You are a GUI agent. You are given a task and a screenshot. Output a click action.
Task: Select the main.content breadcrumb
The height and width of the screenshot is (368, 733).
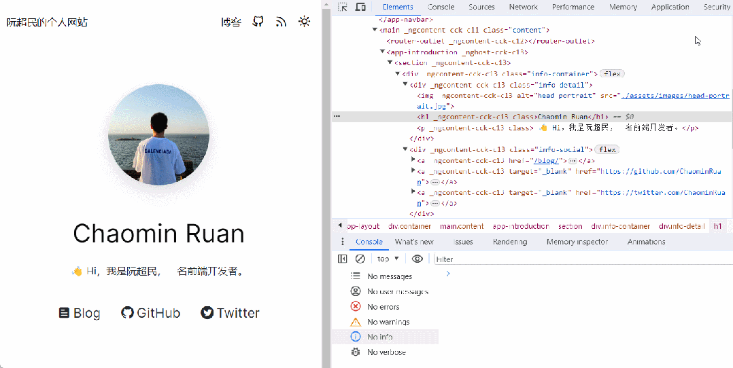click(x=462, y=226)
